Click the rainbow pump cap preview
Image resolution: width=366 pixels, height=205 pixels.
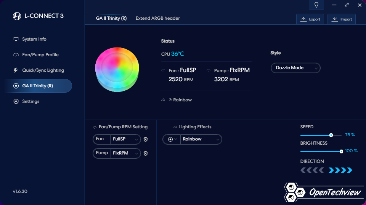coord(117,69)
